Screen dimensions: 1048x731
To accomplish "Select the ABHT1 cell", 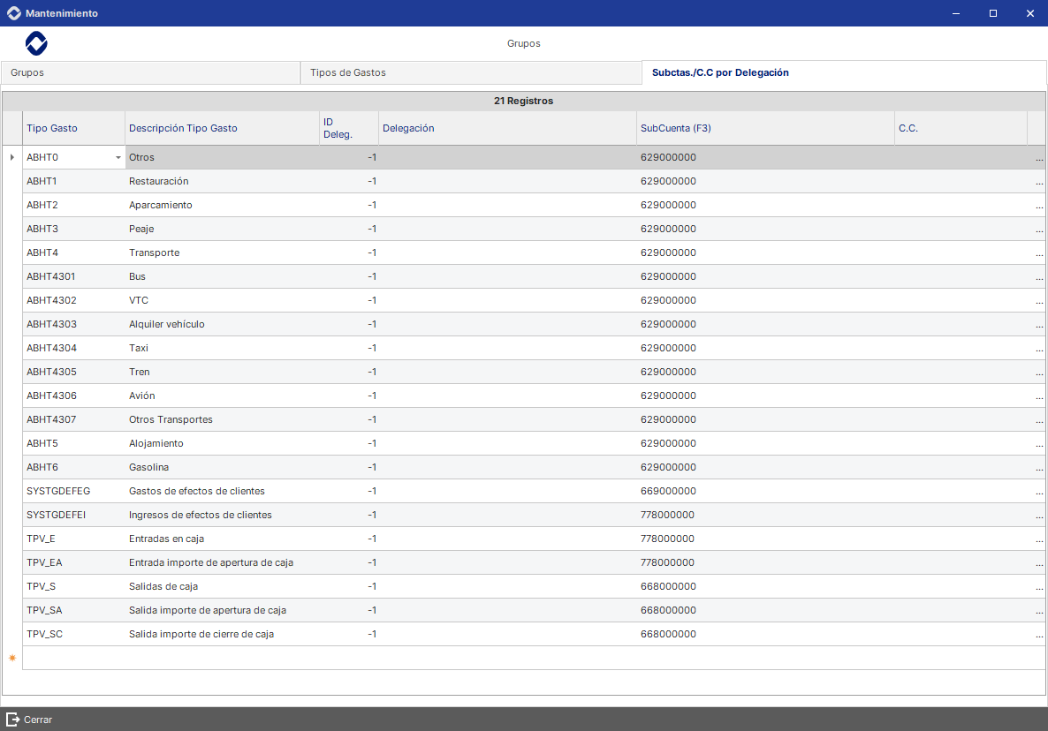I will tap(73, 182).
